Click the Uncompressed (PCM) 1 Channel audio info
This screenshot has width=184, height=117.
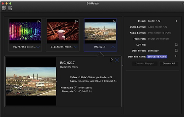pyautogui.click(x=98, y=81)
